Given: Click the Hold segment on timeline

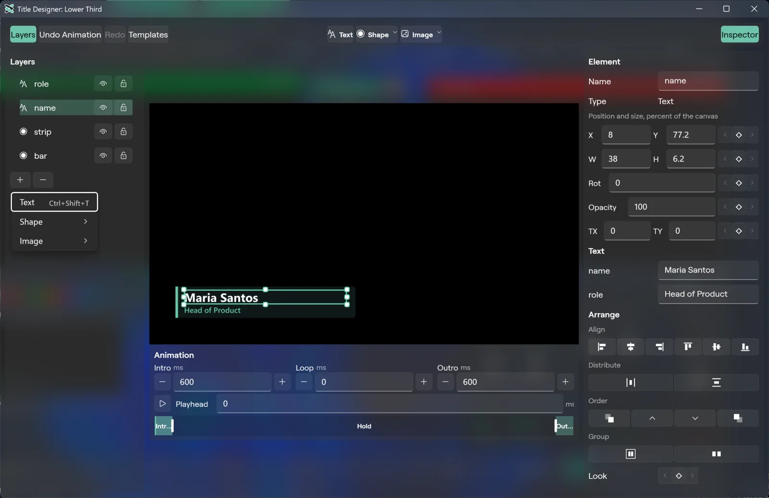Looking at the screenshot, I should (364, 426).
